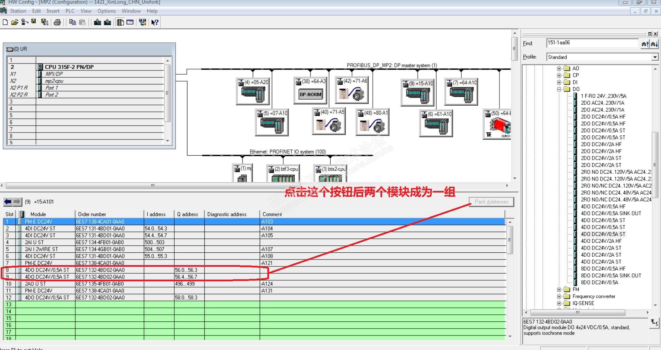Select 1 F-RO 24V..230V/5A catalog entry
661x350 pixels.
tap(604, 96)
